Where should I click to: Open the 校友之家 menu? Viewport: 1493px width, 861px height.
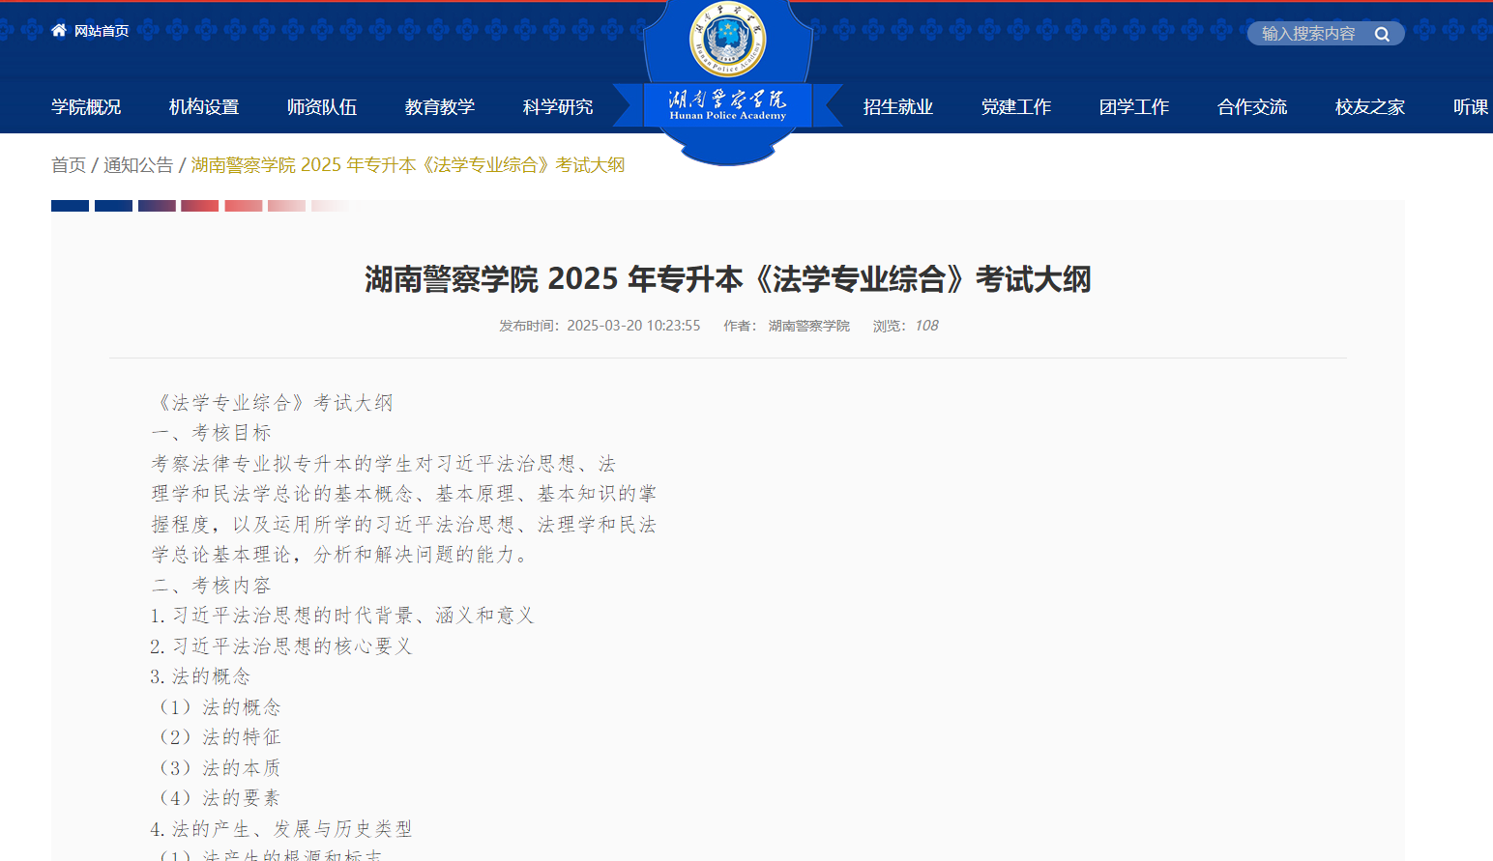(1370, 107)
